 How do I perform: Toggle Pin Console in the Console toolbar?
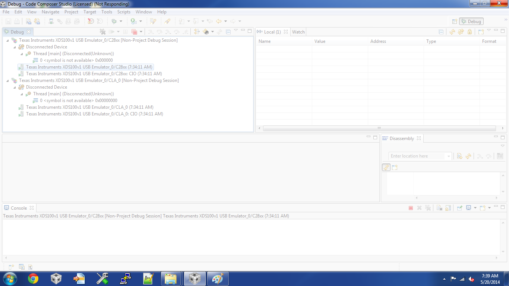(x=460, y=208)
